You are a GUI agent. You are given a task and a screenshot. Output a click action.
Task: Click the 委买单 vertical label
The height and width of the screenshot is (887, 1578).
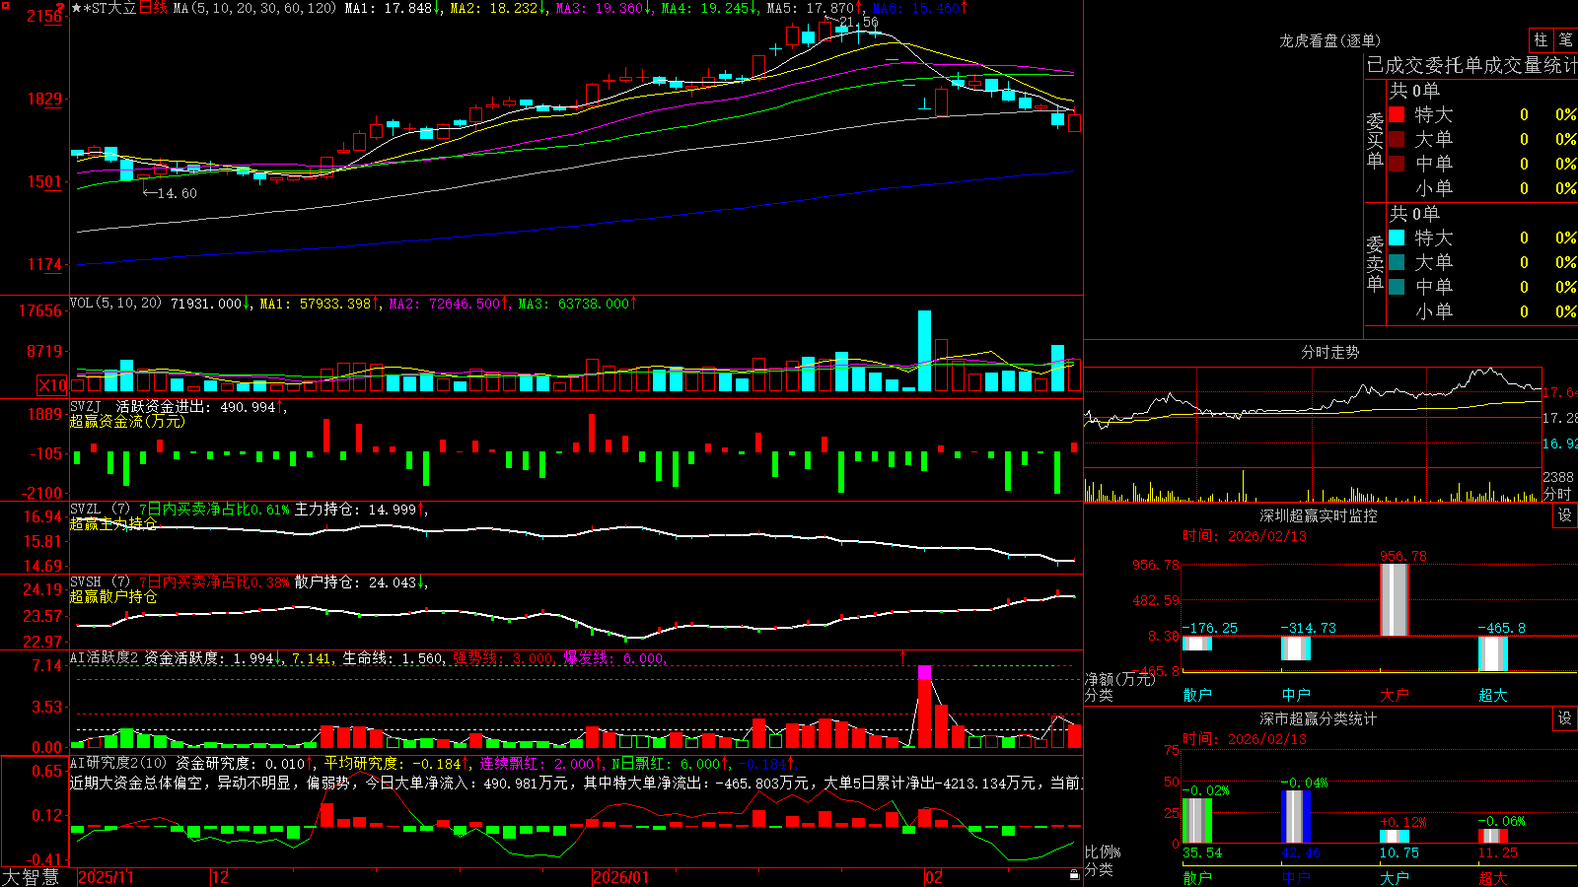[x=1375, y=140]
